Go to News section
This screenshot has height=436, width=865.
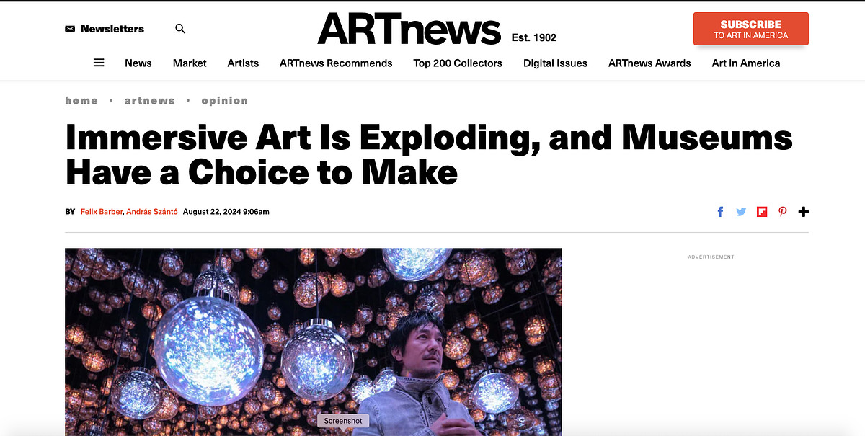(138, 63)
